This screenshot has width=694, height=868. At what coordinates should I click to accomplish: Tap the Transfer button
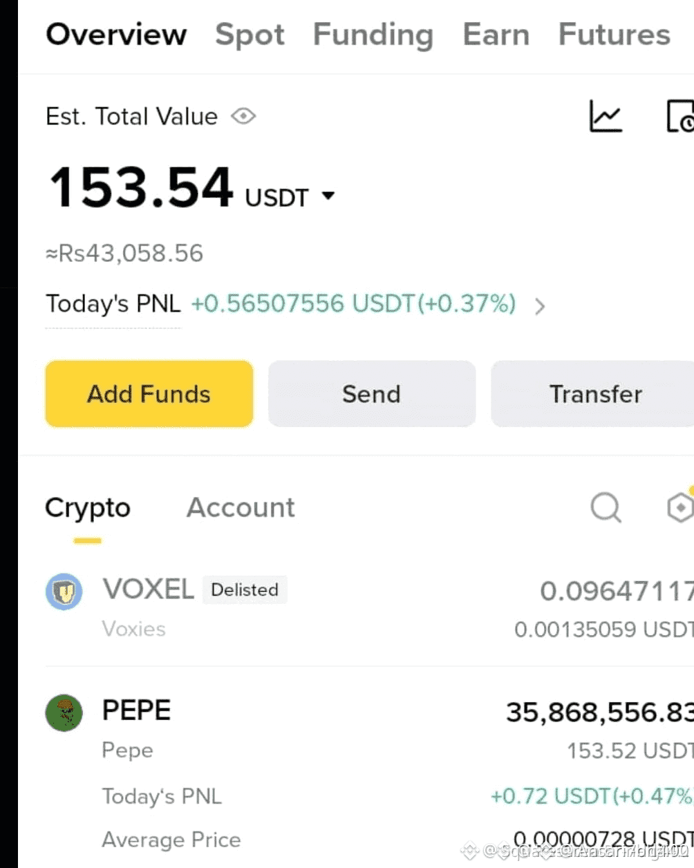[593, 394]
